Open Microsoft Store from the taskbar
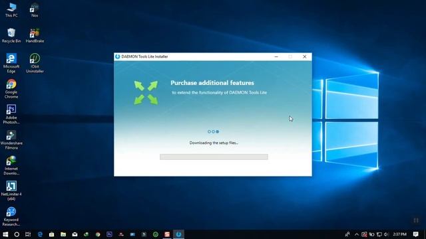 point(51,234)
